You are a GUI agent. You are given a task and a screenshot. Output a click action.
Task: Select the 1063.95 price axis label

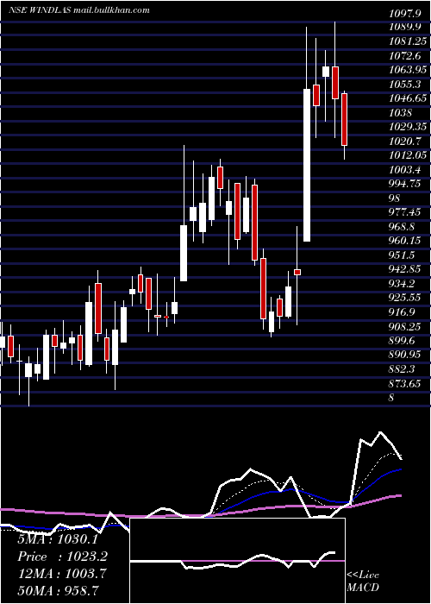click(x=406, y=70)
